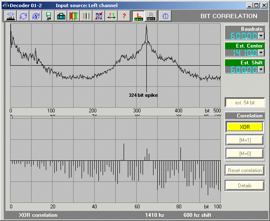
Task: Click the Details button
Action: [245, 186]
